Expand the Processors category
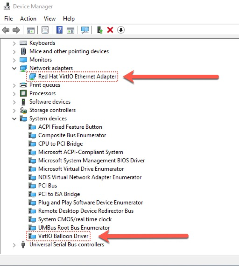This screenshot has width=239, height=266. [x=14, y=94]
